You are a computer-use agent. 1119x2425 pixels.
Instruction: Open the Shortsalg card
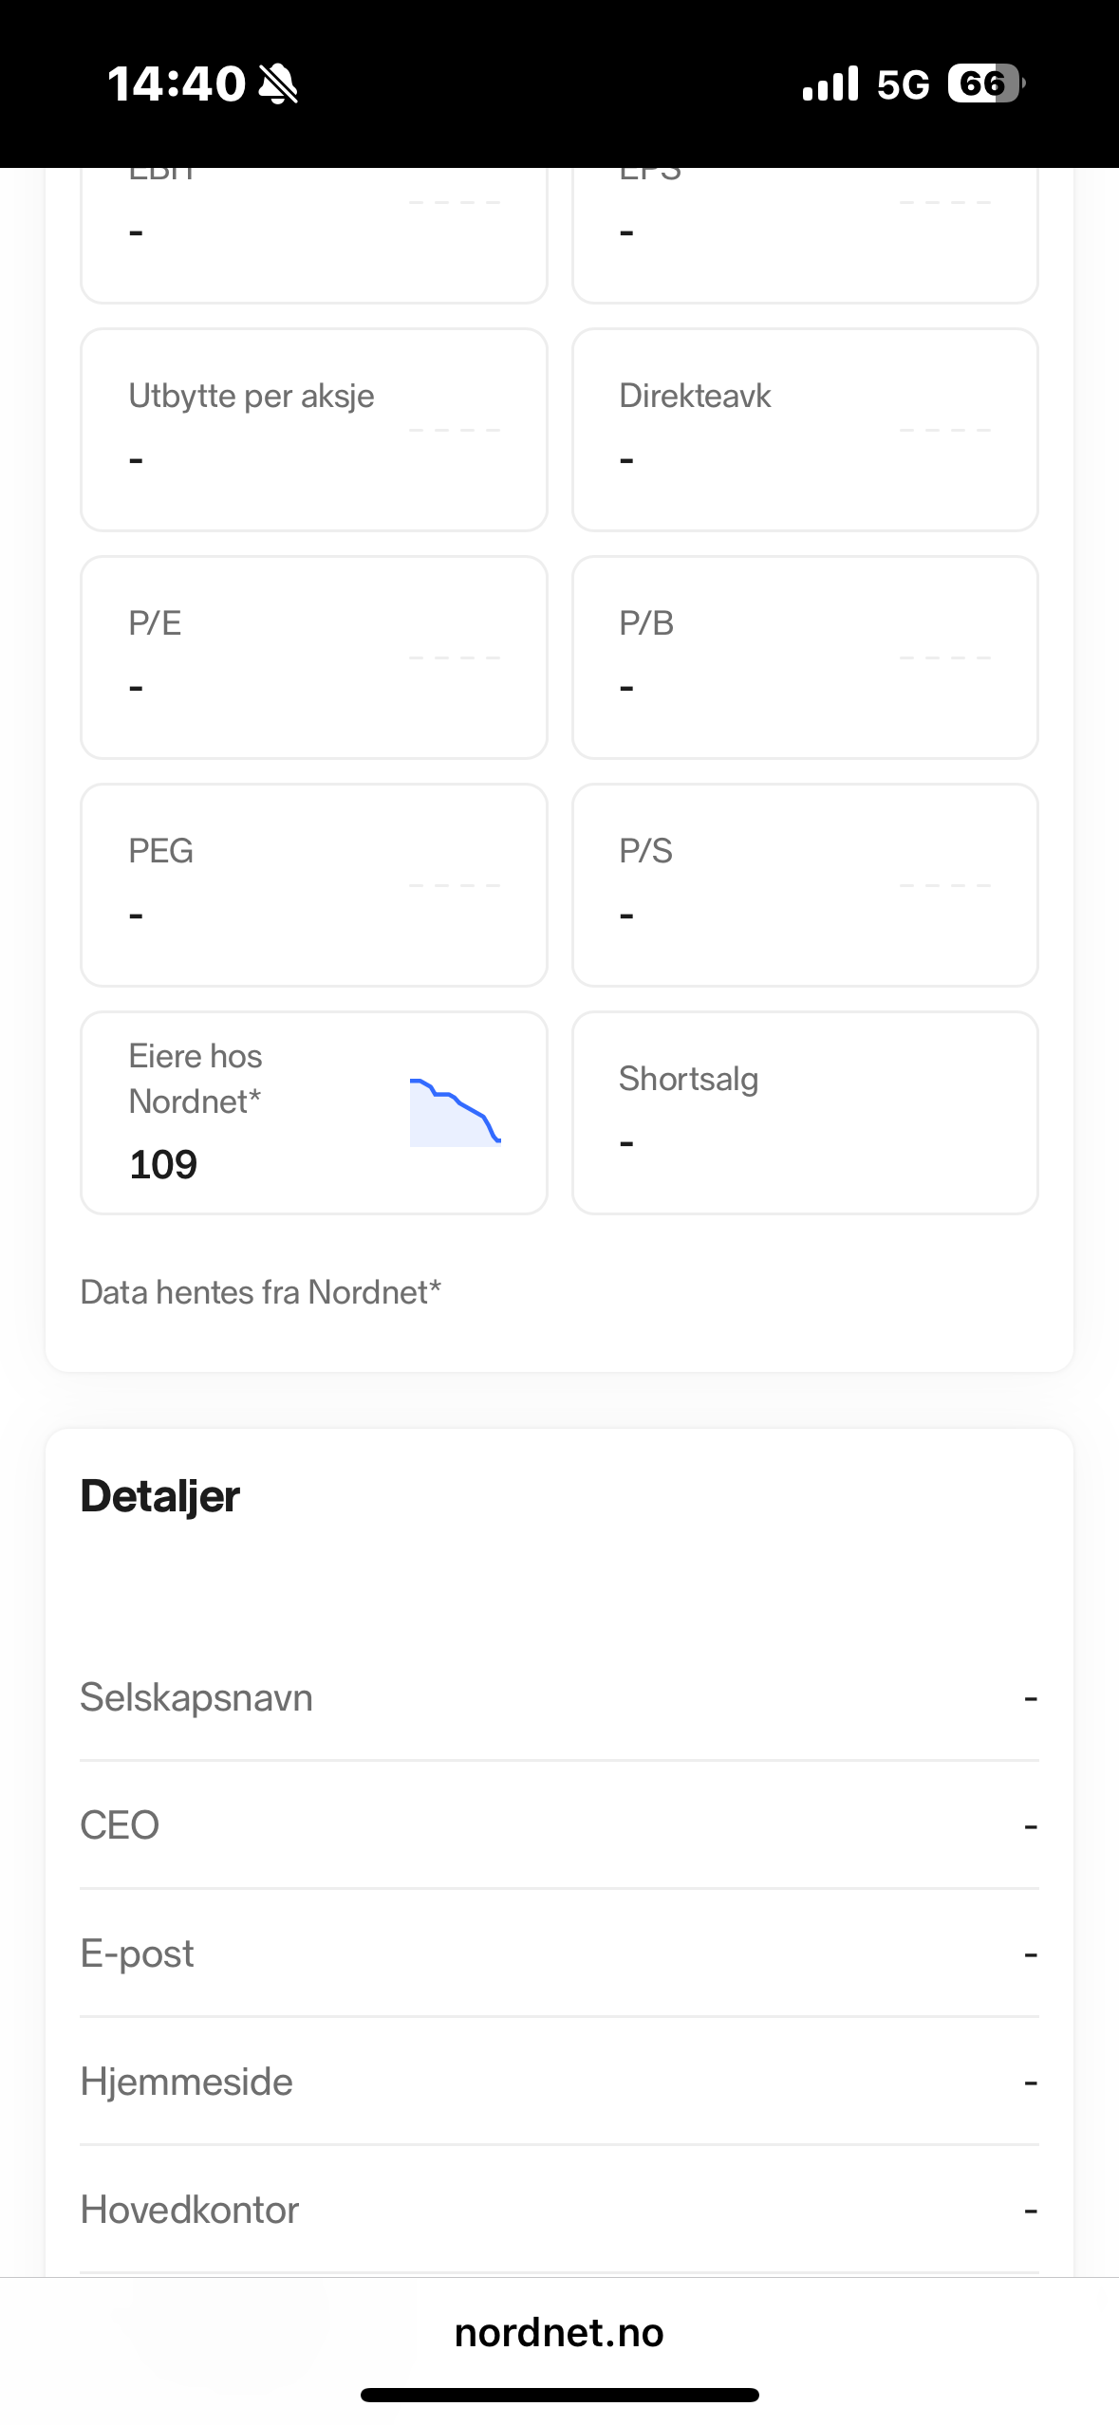pos(805,1112)
